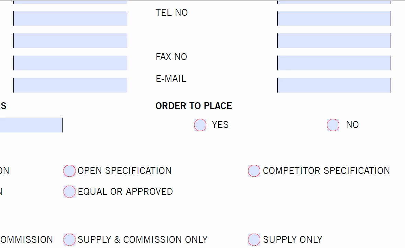
Task: Select the Open Specification option
Action: (69, 171)
